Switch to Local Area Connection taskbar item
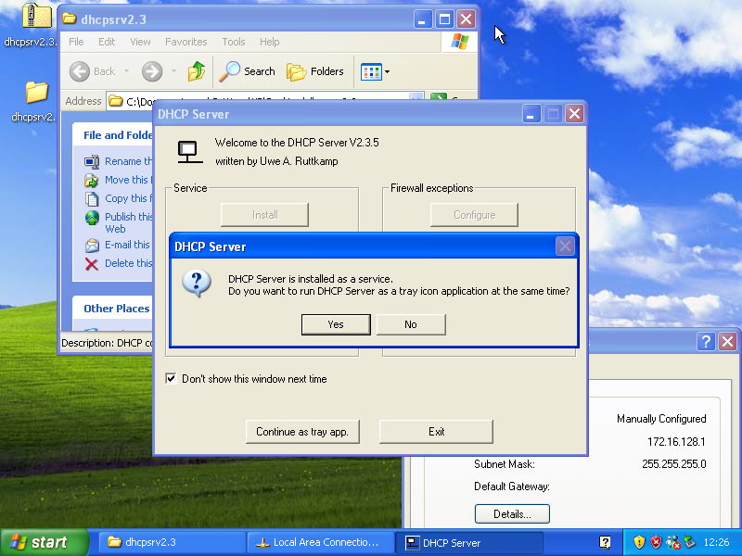742x556 pixels. [317, 542]
